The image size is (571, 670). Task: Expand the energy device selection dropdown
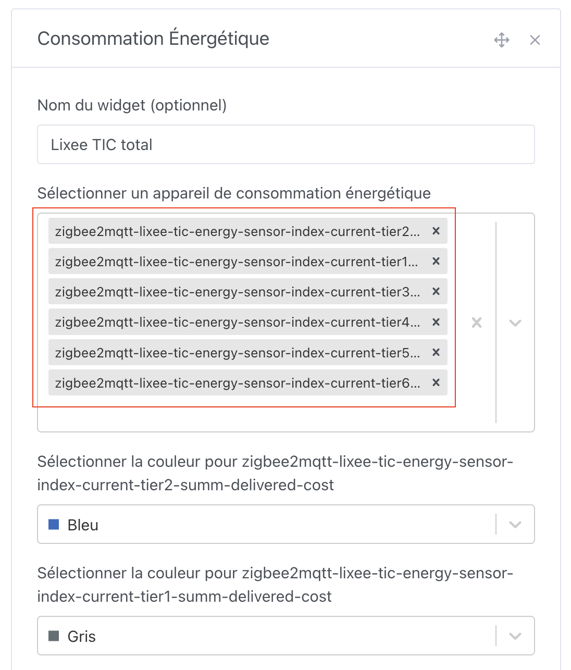pos(515,322)
